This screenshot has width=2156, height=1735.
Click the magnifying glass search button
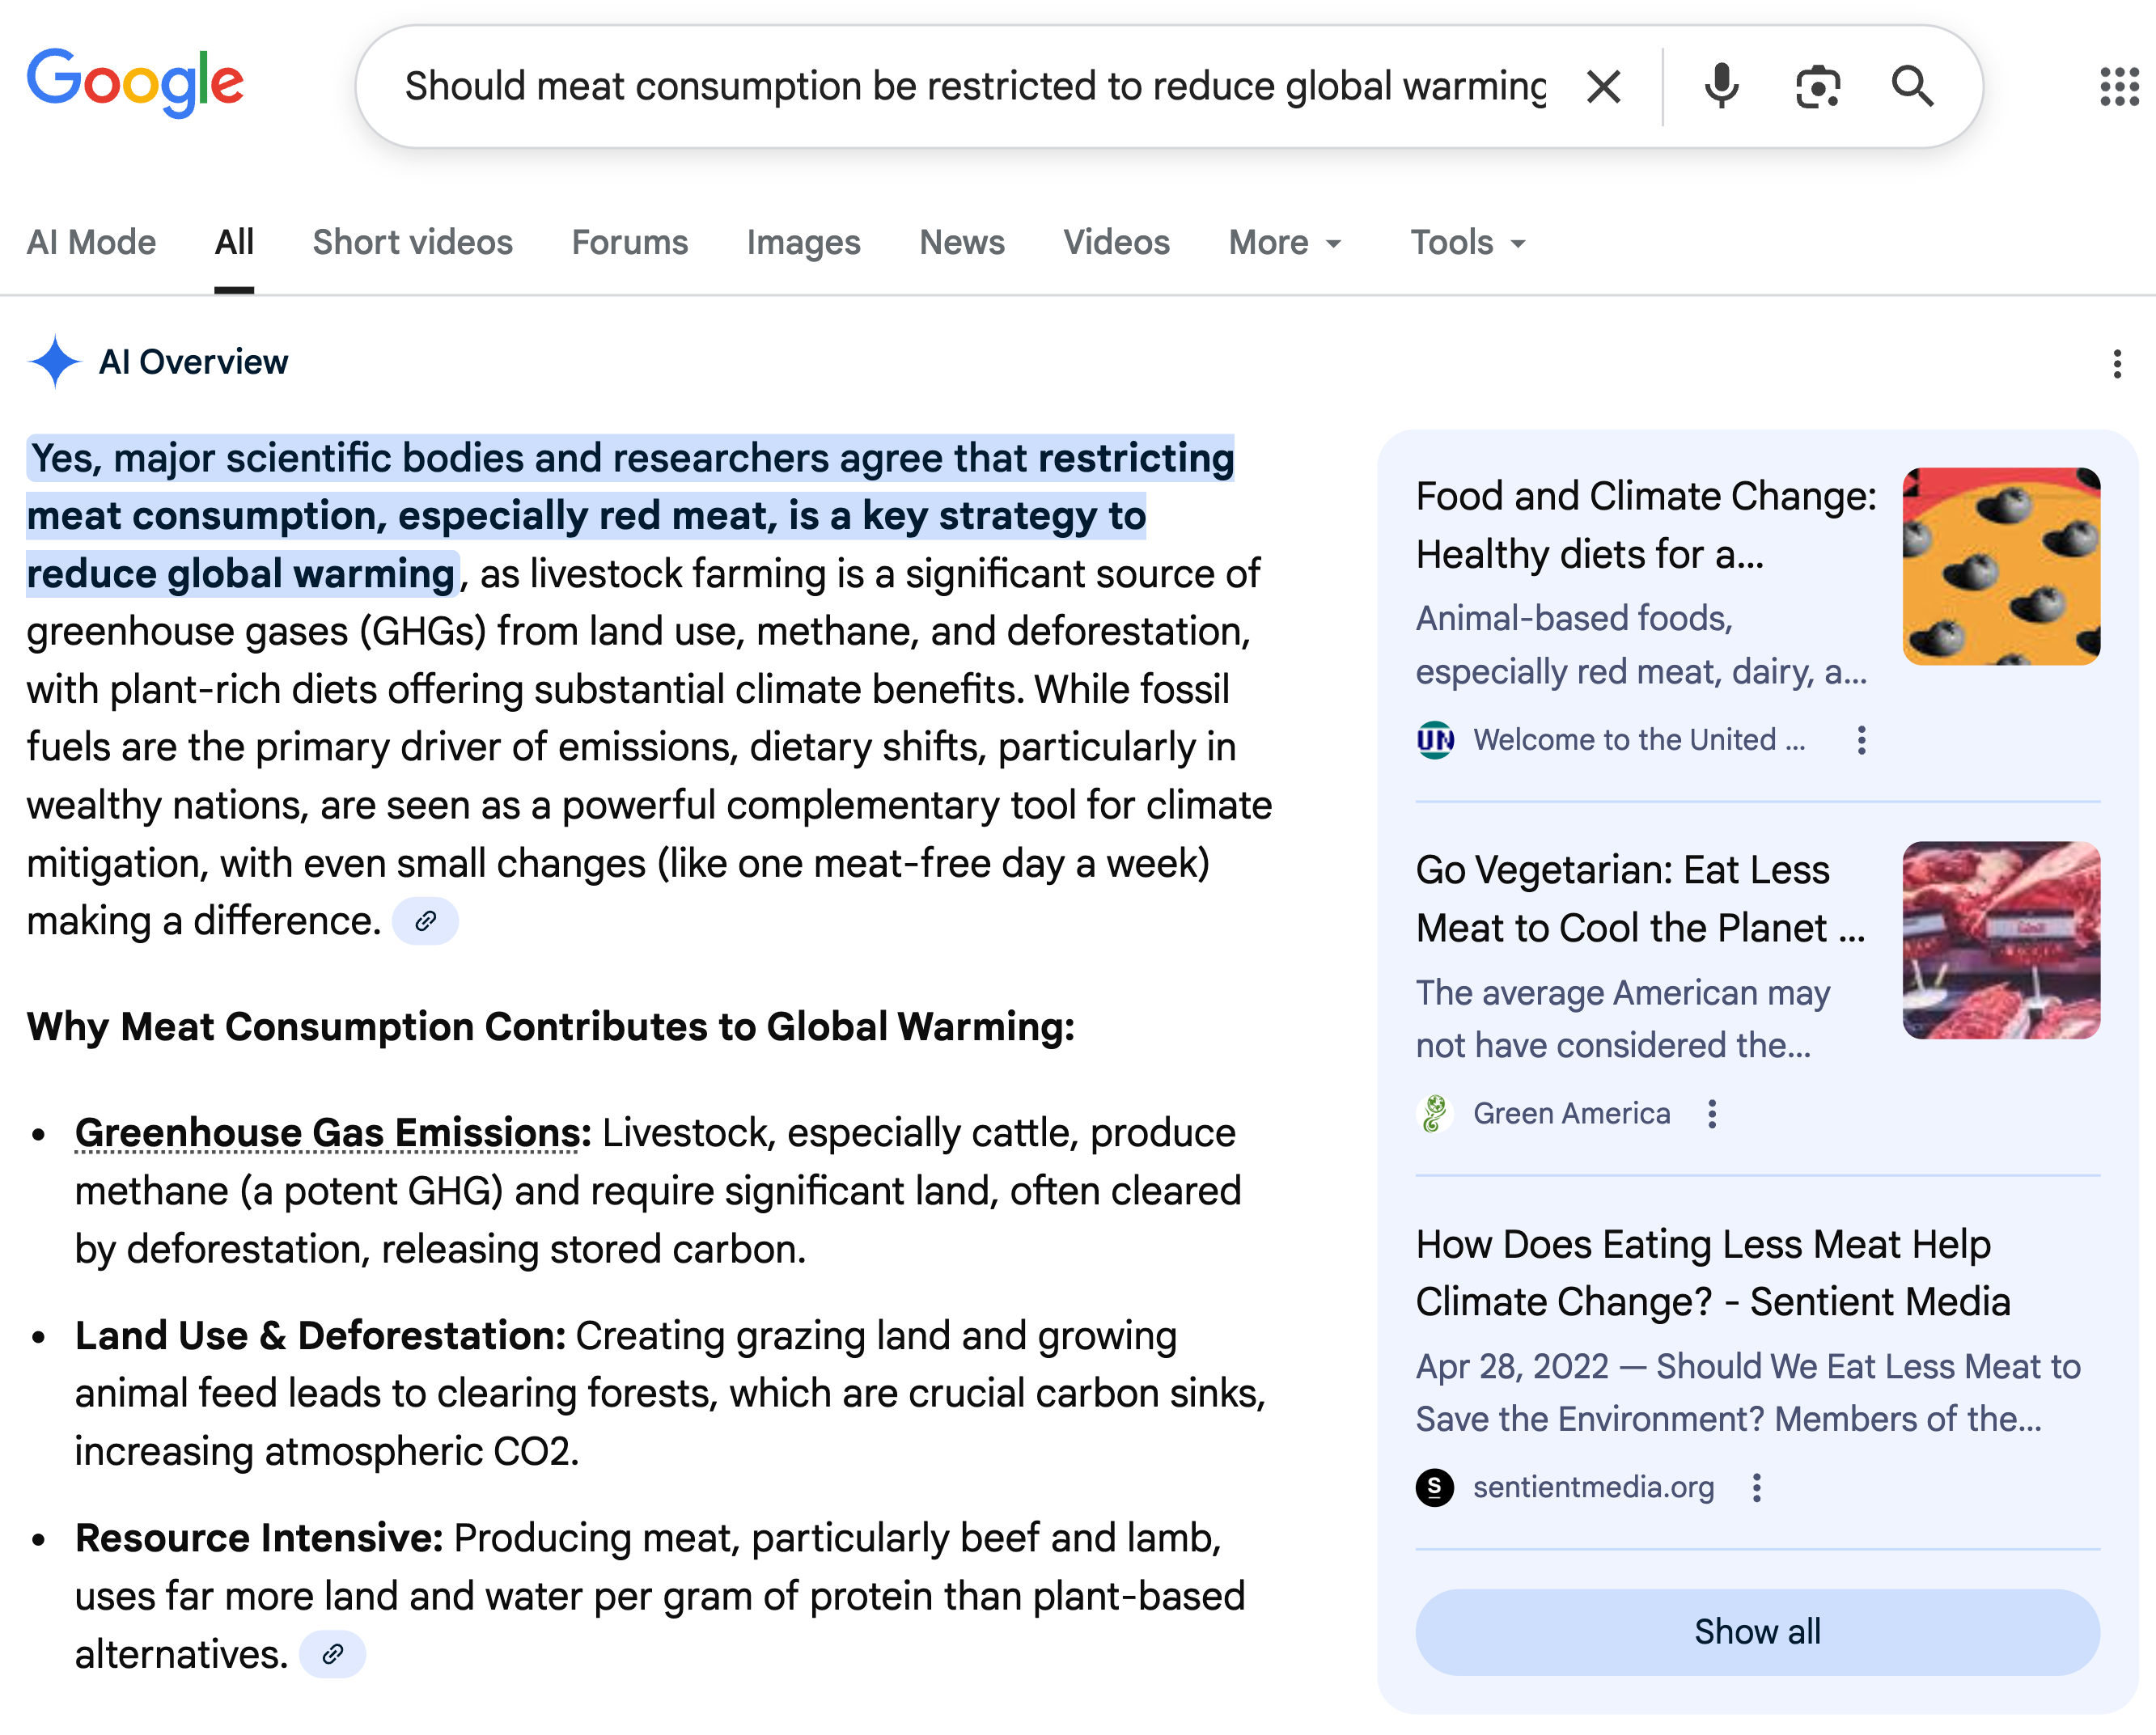click(1912, 87)
